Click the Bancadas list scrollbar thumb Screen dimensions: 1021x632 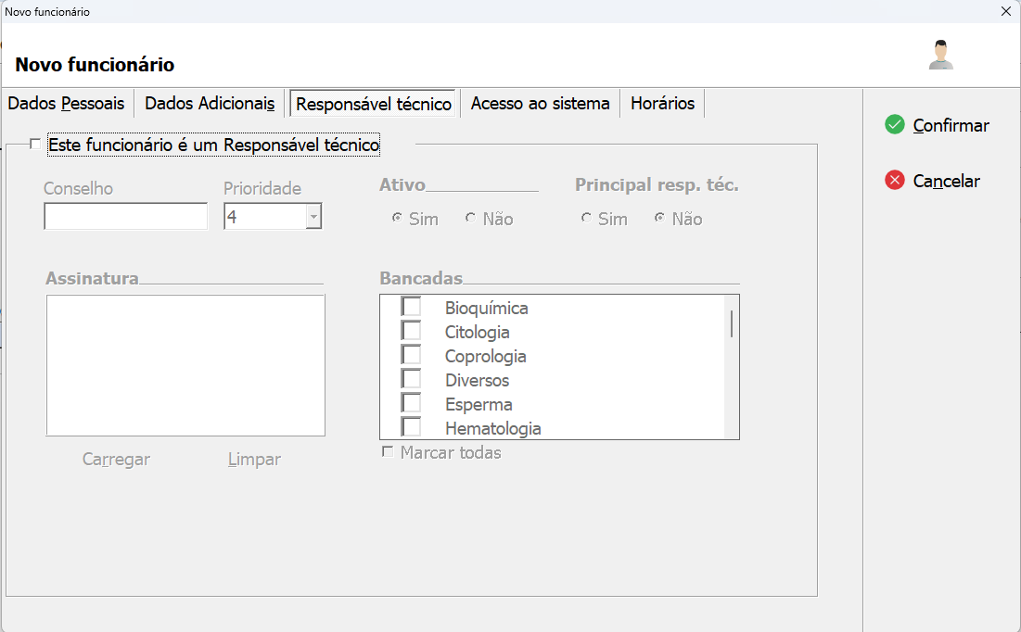pyautogui.click(x=732, y=323)
